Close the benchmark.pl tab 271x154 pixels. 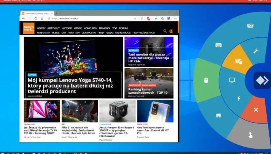52,13
